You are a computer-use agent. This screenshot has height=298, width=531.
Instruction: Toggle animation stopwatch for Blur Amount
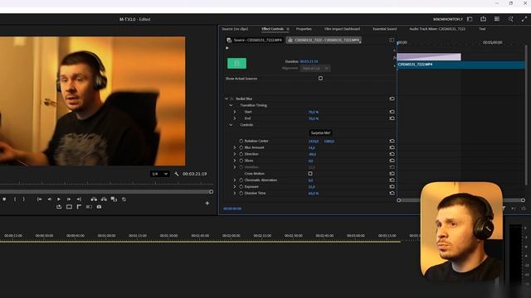pos(241,147)
